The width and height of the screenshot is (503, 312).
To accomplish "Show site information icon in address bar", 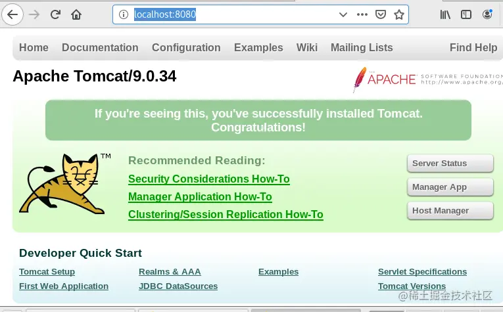I will point(124,14).
